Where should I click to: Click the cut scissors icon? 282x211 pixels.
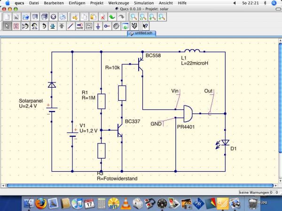pos(75,17)
